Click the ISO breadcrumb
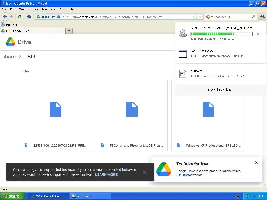 click(x=31, y=57)
